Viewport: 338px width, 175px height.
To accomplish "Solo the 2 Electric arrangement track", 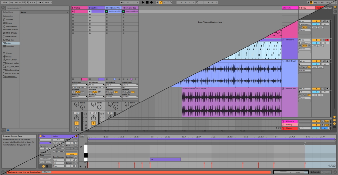I will tap(323, 40).
